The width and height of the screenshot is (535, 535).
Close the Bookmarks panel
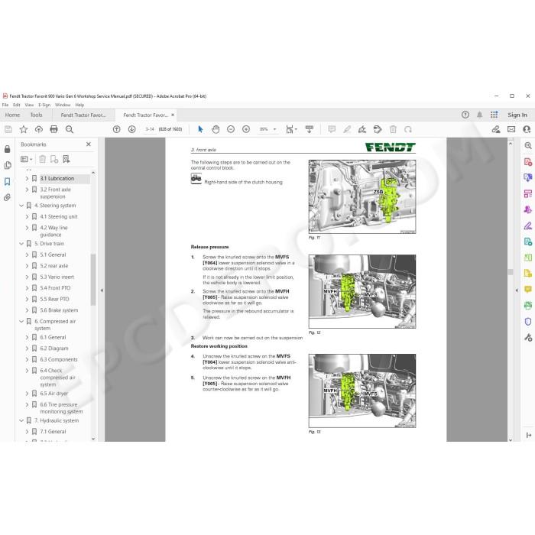(89, 144)
